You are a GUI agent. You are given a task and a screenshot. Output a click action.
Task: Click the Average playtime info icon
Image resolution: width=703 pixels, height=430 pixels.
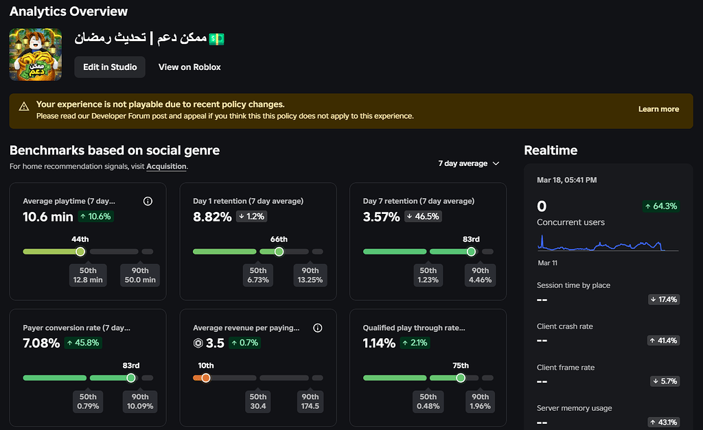(x=148, y=201)
